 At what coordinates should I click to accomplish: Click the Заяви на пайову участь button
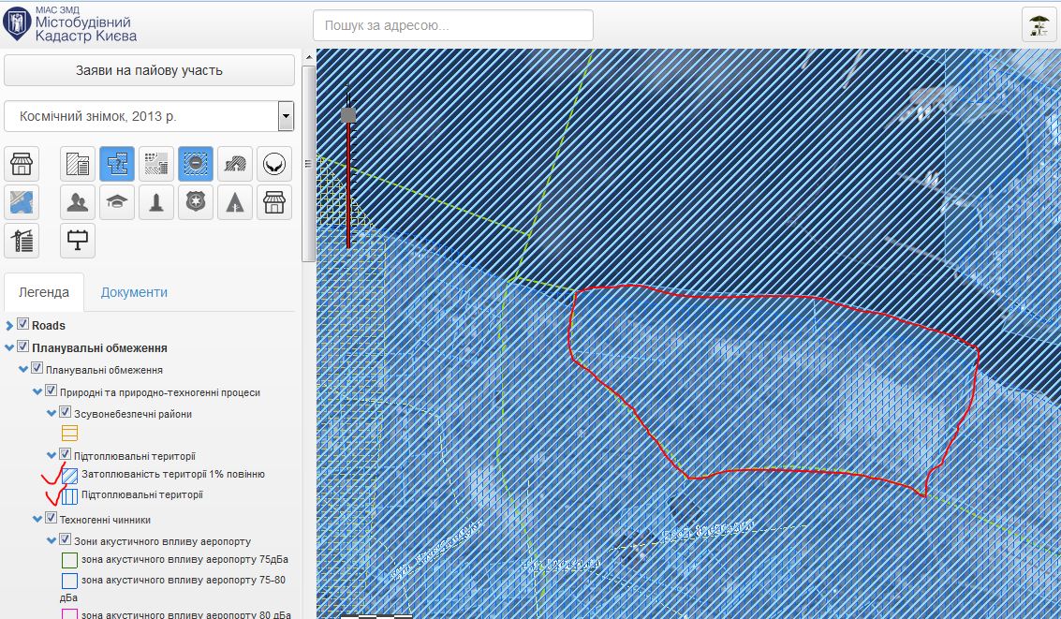[x=150, y=70]
